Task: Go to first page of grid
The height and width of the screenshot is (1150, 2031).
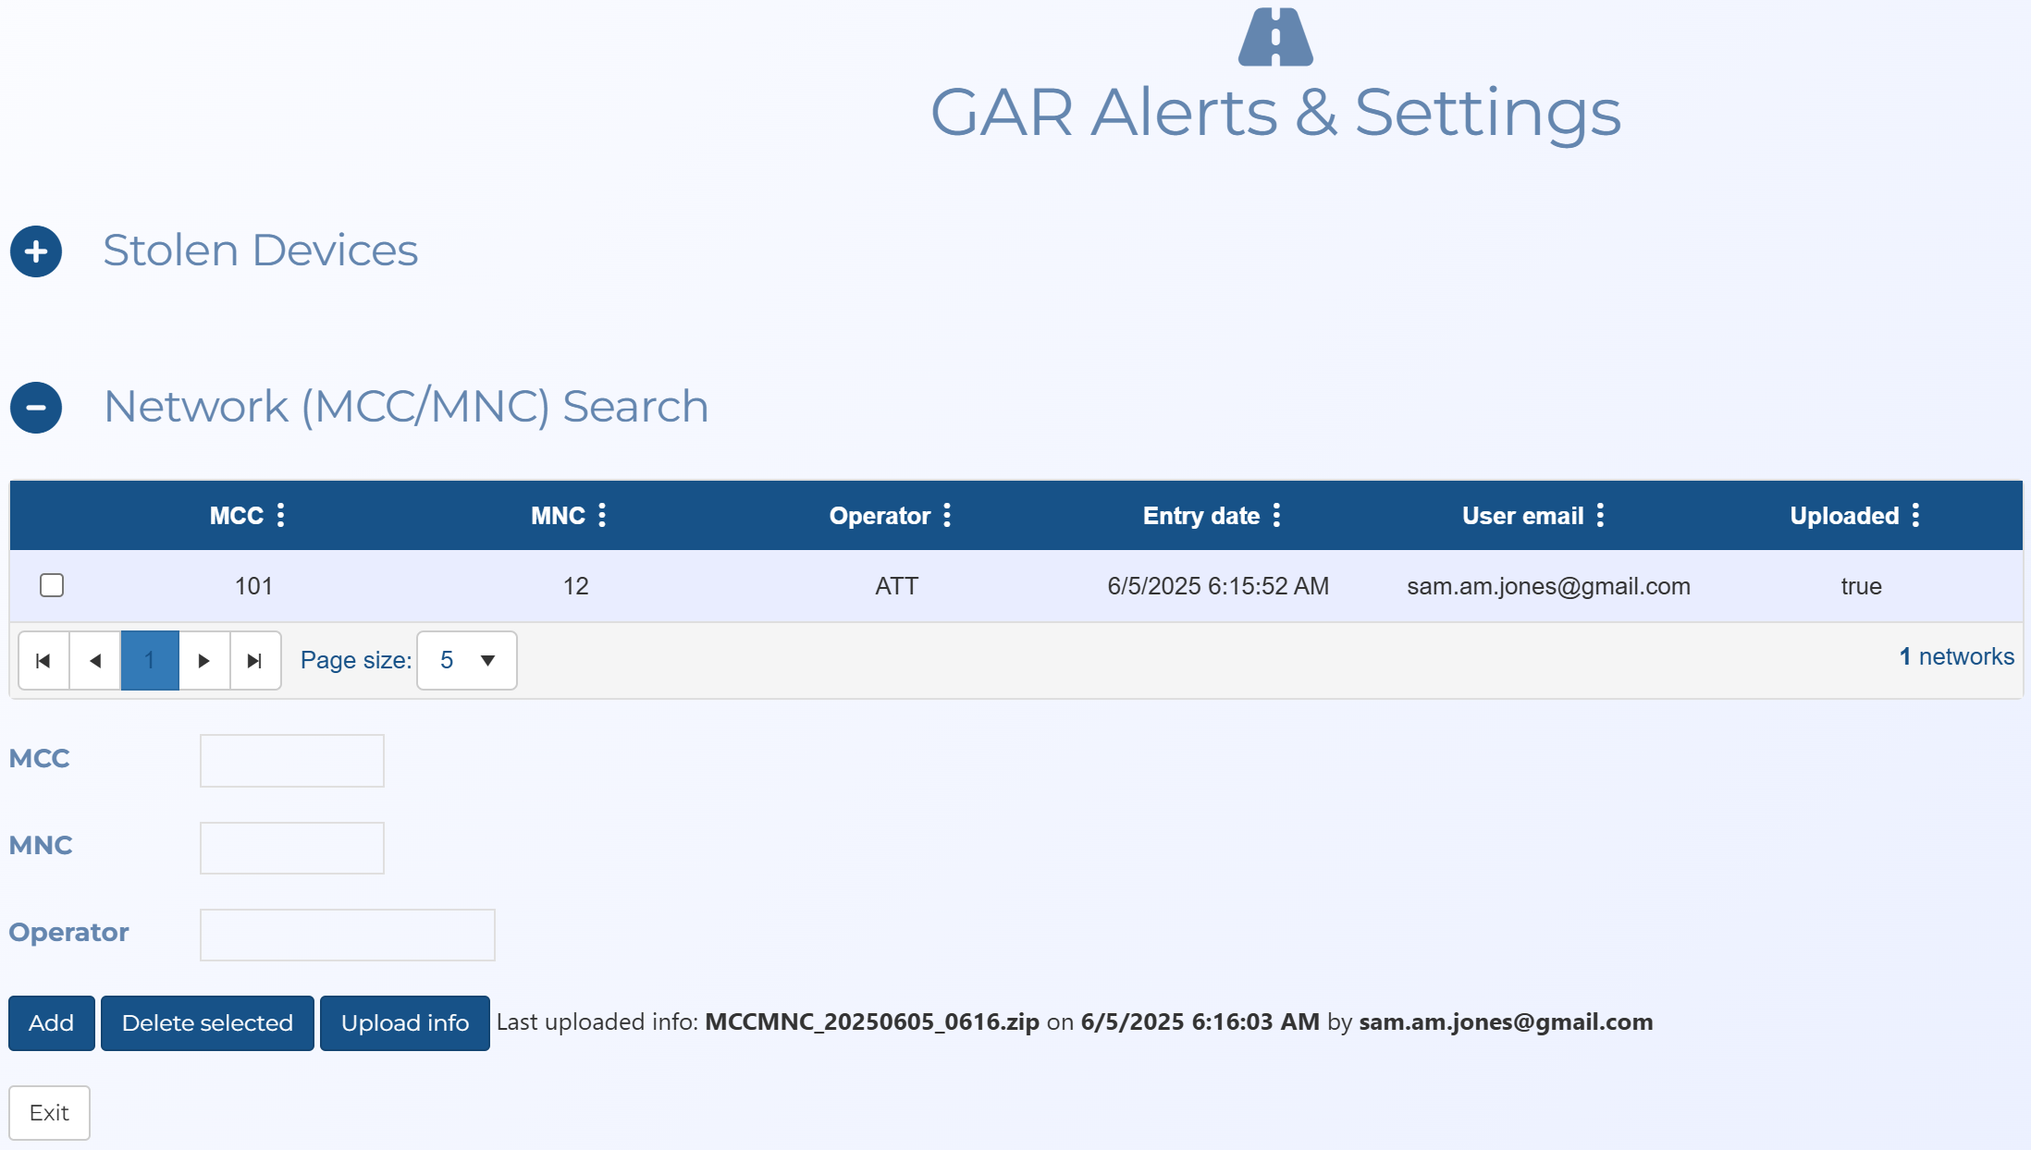Action: tap(43, 661)
